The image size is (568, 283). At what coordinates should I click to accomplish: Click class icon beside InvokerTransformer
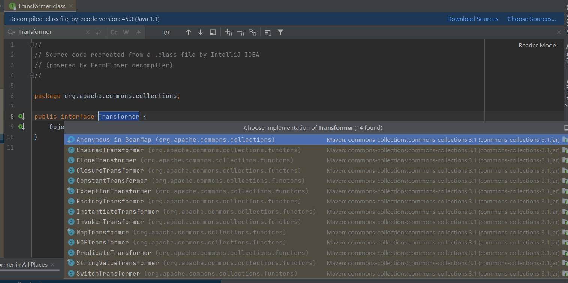[70, 222]
